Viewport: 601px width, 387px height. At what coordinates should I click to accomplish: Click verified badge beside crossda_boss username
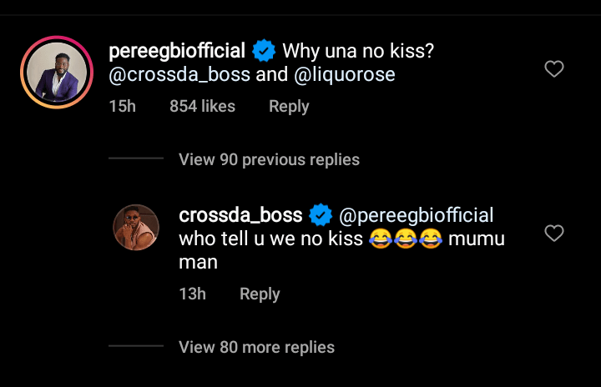[x=321, y=216]
